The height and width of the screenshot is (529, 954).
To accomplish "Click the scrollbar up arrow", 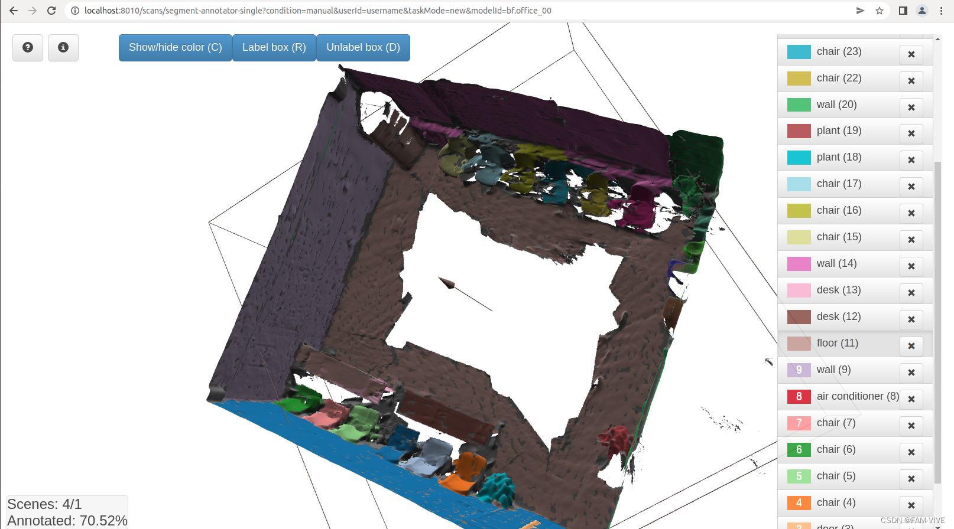I will (x=937, y=39).
